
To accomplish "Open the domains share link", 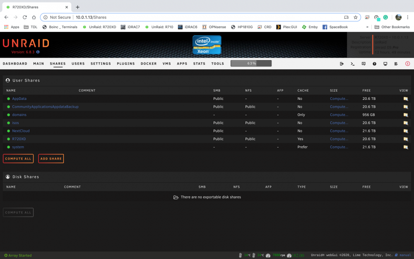I will [19, 115].
